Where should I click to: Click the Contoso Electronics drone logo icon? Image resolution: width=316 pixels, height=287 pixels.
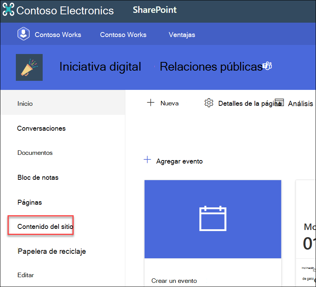pyautogui.click(x=8, y=9)
